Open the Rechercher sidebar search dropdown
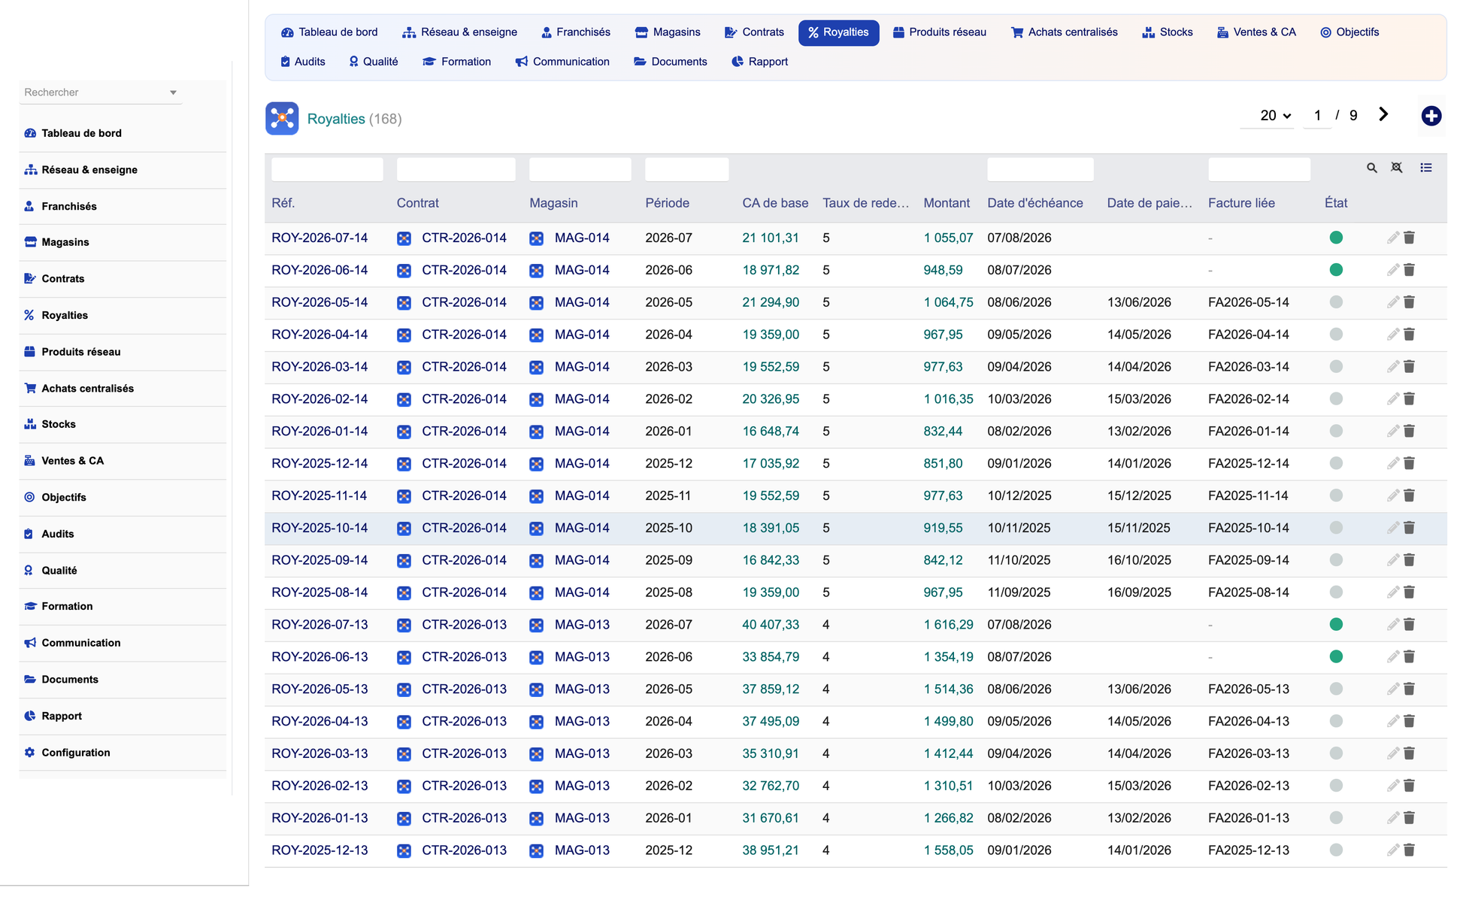The height and width of the screenshot is (906, 1463). pos(101,92)
